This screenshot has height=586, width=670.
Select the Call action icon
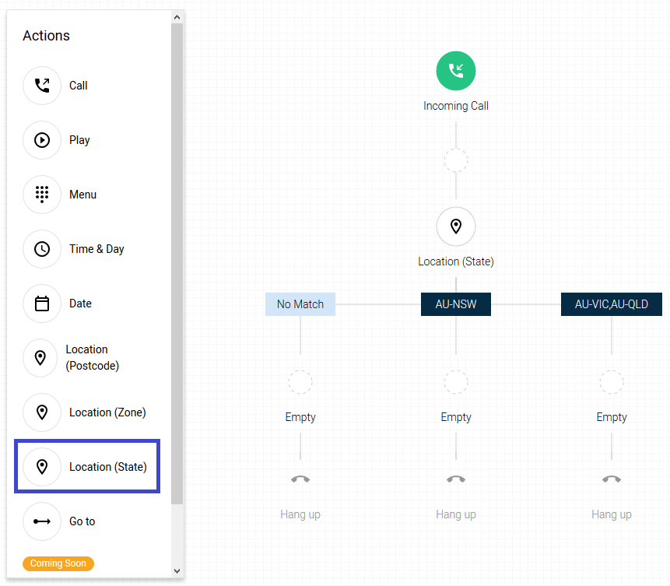point(42,86)
